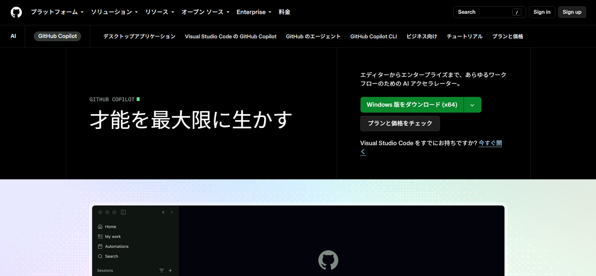Go to GitHub のエージェント page
The width and height of the screenshot is (596, 276).
pyautogui.click(x=313, y=36)
